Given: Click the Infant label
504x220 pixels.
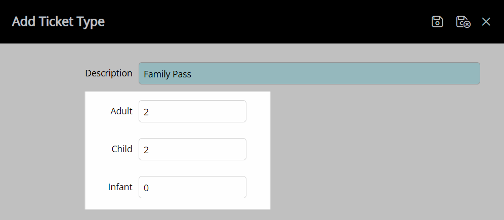Looking at the screenshot, I should tap(120, 187).
